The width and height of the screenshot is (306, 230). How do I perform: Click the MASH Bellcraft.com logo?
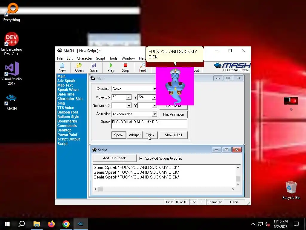(232, 67)
